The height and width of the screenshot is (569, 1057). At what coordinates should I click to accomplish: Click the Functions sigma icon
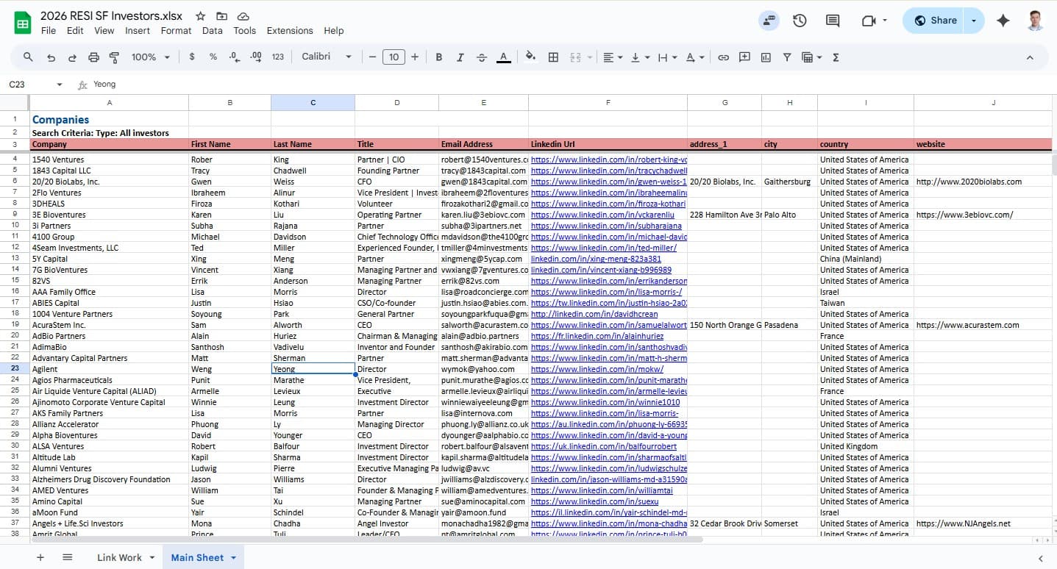coord(836,57)
